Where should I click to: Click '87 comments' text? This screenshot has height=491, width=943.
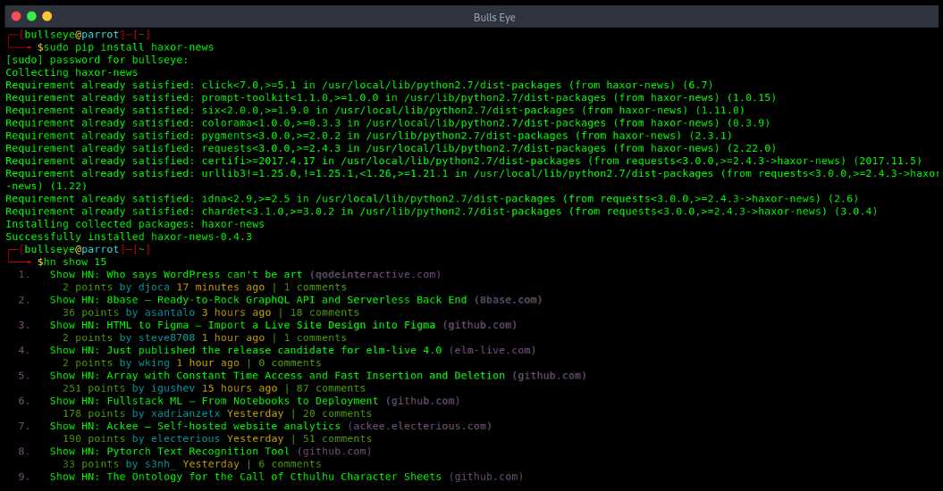(331, 387)
